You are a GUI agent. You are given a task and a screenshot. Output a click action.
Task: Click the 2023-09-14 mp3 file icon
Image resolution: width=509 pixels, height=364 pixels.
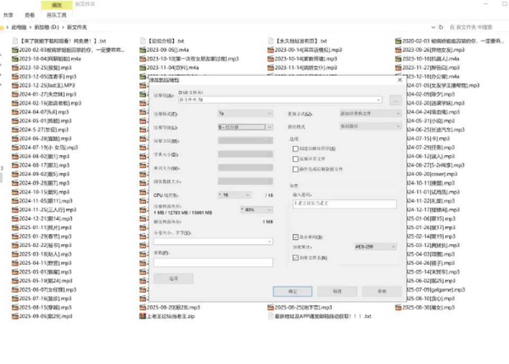tap(270, 50)
